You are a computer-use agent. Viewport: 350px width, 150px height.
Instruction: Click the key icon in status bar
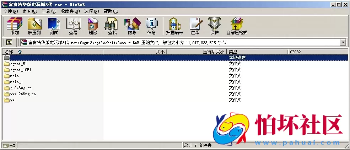[12, 145]
